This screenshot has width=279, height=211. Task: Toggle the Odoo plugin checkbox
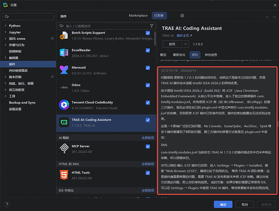coord(148,85)
